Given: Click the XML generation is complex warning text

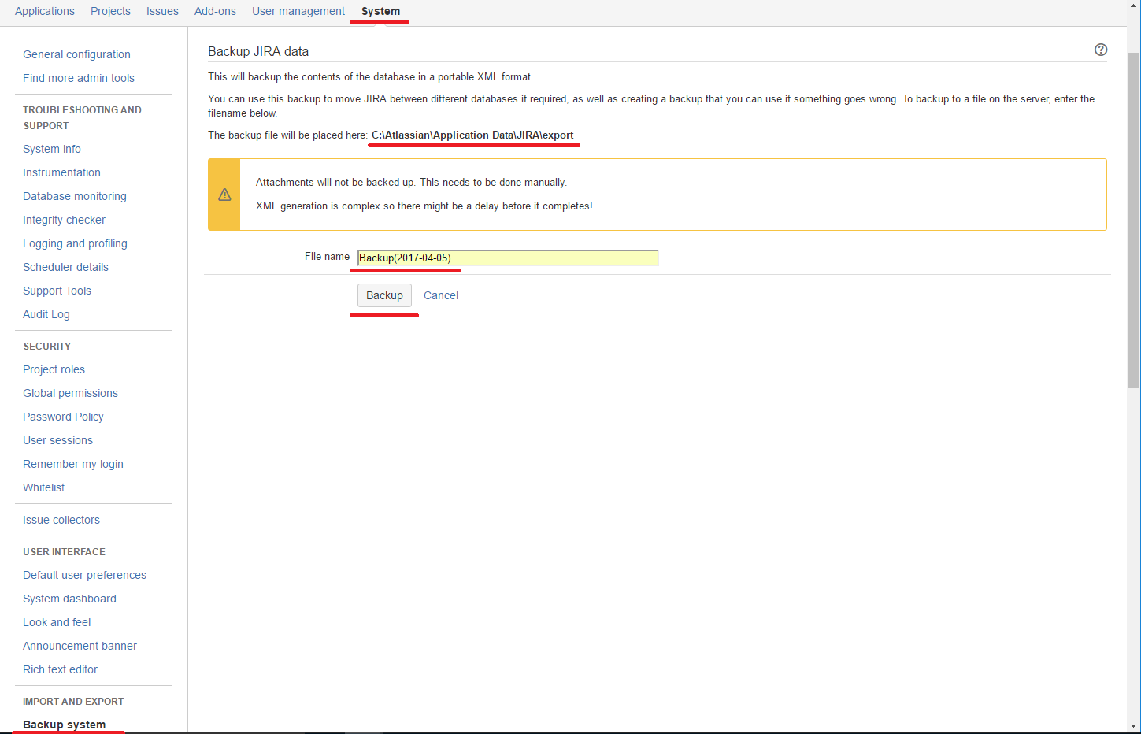Looking at the screenshot, I should pos(424,206).
